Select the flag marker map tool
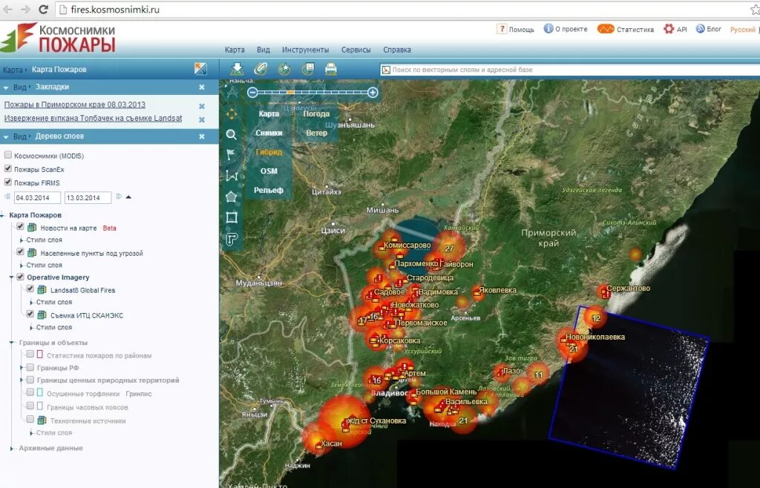Image resolution: width=760 pixels, height=488 pixels. pyautogui.click(x=232, y=155)
